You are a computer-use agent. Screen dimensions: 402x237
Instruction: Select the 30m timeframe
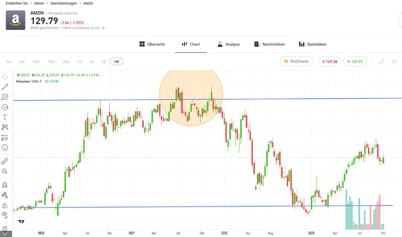click(66, 62)
